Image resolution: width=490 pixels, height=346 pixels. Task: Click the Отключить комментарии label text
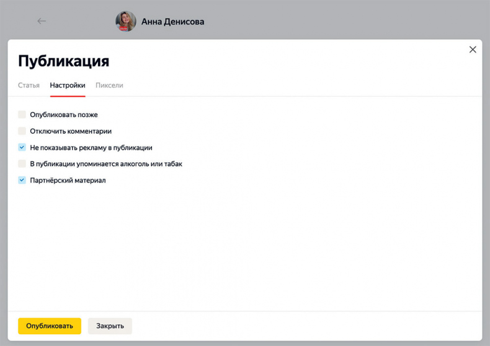pos(71,131)
